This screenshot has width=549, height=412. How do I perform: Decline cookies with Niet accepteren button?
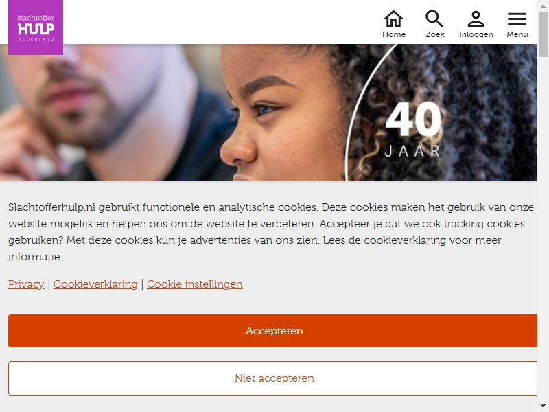[x=272, y=378]
